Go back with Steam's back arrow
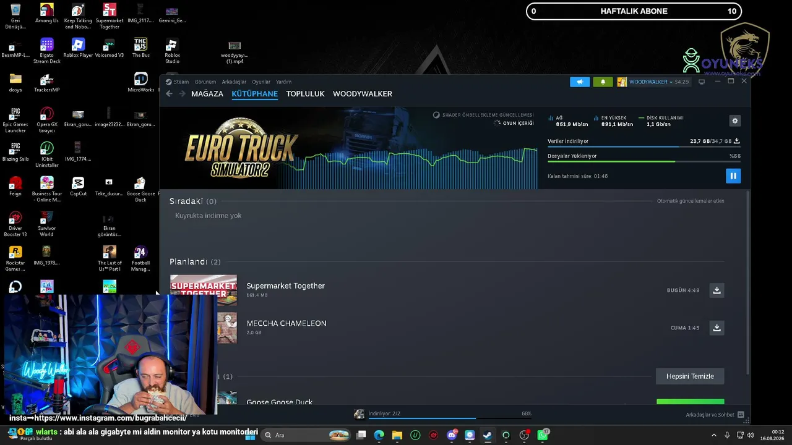The image size is (792, 445). [169, 94]
